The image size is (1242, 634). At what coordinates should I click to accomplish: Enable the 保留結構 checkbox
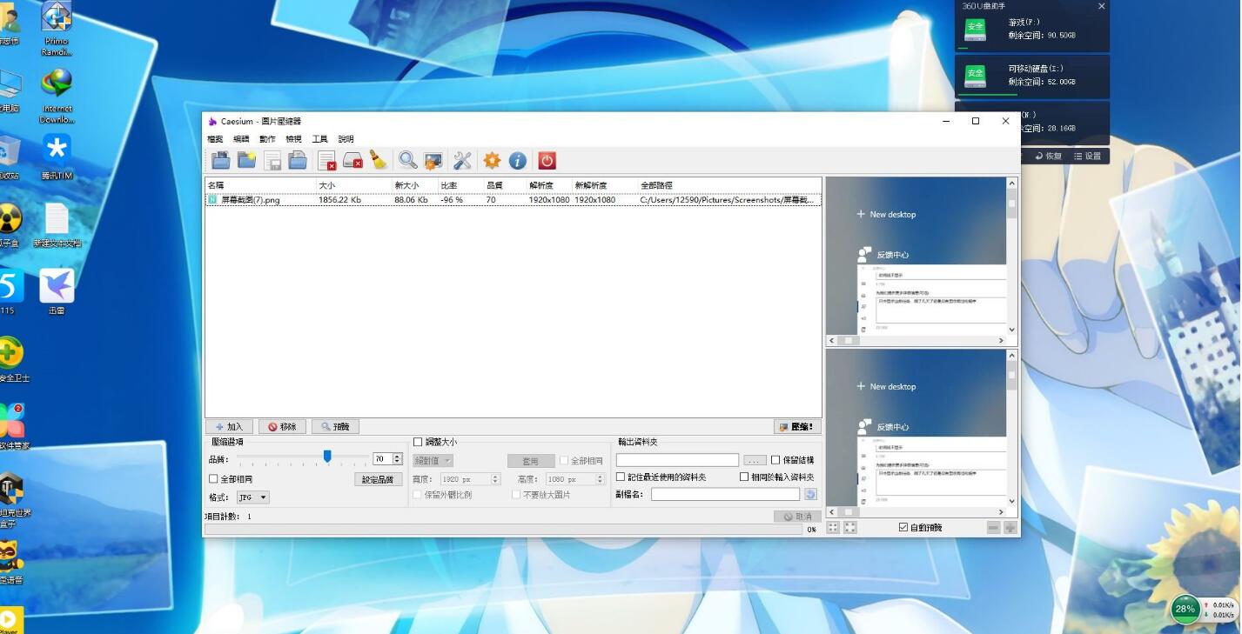[x=775, y=460]
